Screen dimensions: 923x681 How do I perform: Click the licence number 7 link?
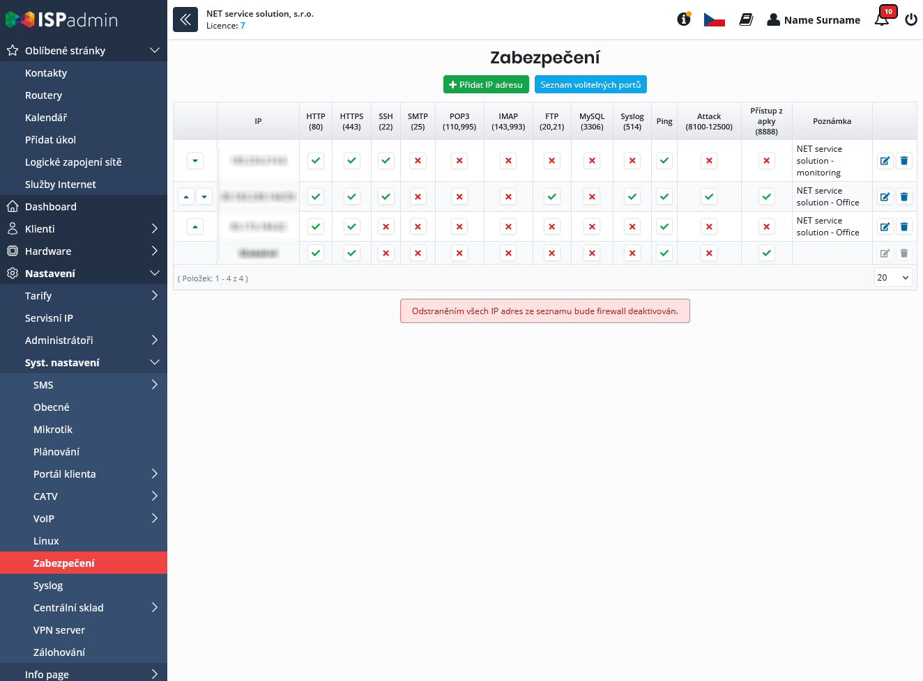(x=243, y=26)
